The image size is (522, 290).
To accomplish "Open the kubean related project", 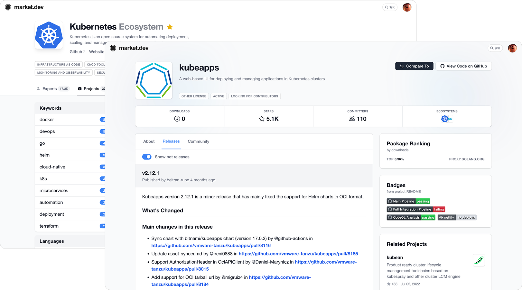I will click(395, 258).
